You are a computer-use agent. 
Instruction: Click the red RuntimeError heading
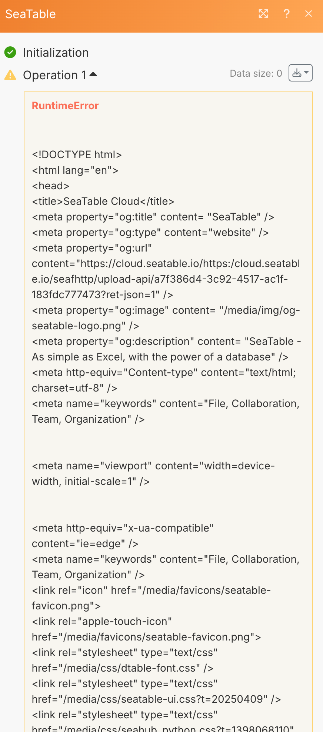65,106
